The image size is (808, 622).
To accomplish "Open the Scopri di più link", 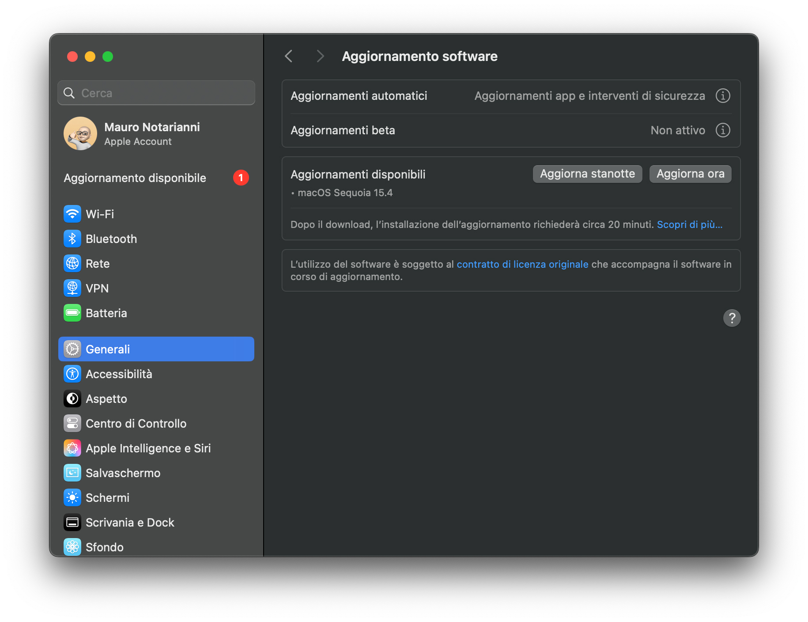I will [x=690, y=225].
